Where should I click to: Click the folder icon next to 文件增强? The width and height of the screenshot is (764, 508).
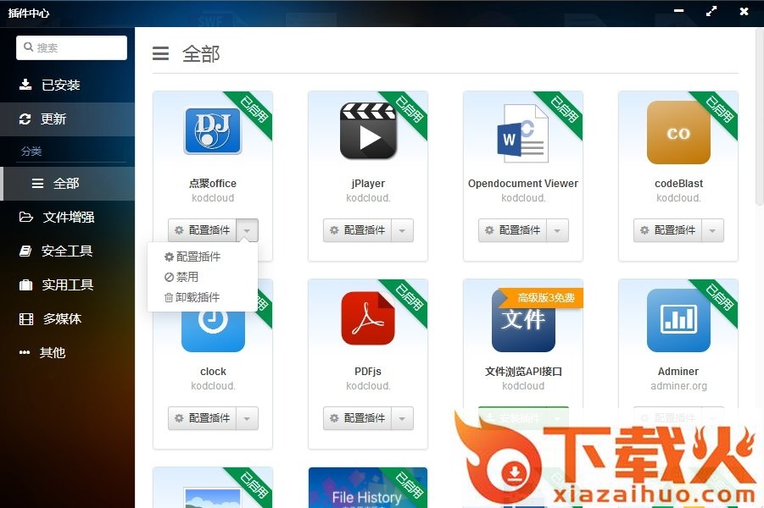point(25,217)
